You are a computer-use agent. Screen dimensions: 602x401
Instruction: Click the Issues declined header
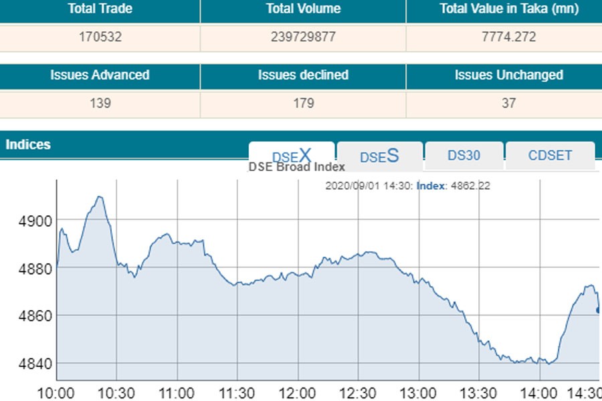click(x=303, y=76)
